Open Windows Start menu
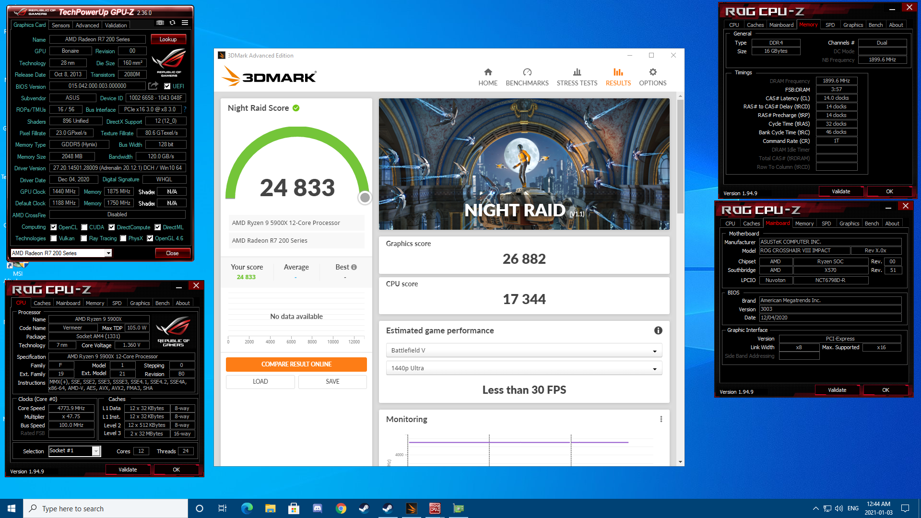This screenshot has width=921, height=518. point(12,508)
